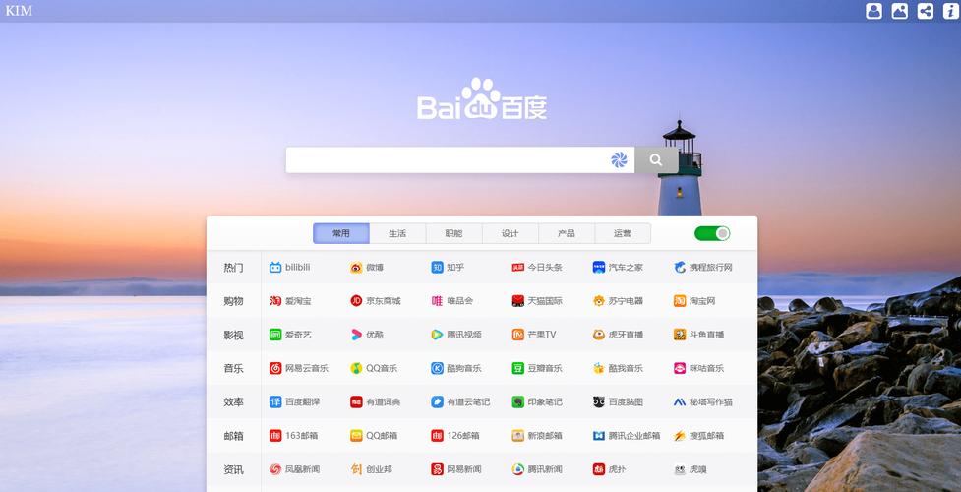Image resolution: width=961 pixels, height=492 pixels.
Task: Open the 创业邦 link
Action: (371, 470)
